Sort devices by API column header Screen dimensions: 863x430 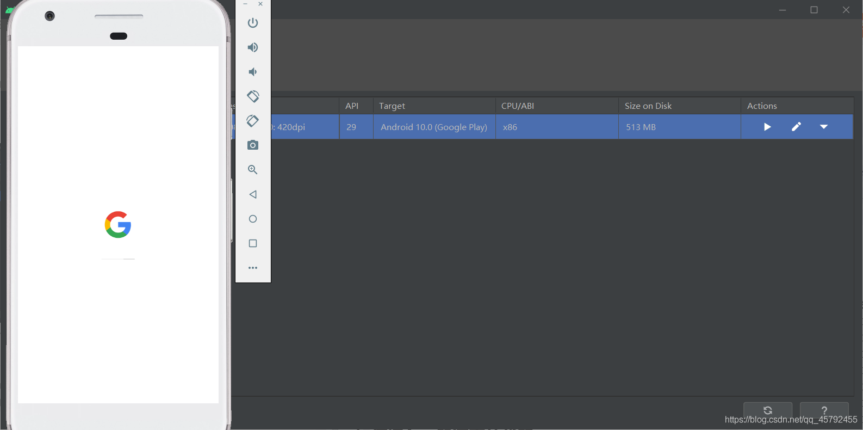click(356, 106)
